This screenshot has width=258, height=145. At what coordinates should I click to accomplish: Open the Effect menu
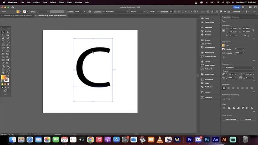[61, 2]
